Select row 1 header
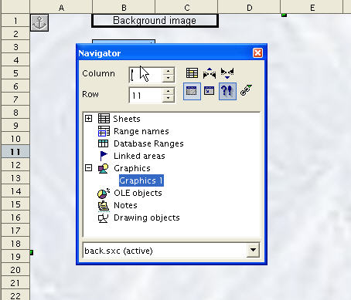351x300 pixels. point(15,20)
